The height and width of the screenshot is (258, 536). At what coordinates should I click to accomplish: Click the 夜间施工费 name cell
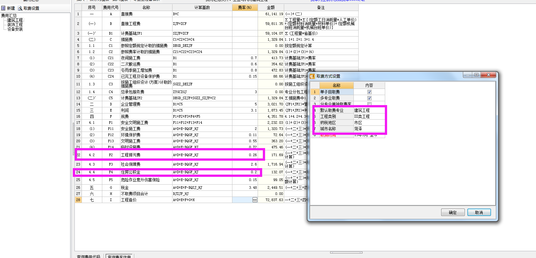(146, 58)
